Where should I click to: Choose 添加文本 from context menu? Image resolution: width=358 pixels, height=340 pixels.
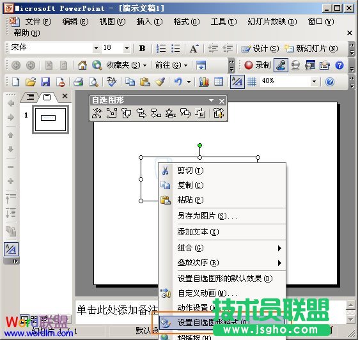(222, 232)
